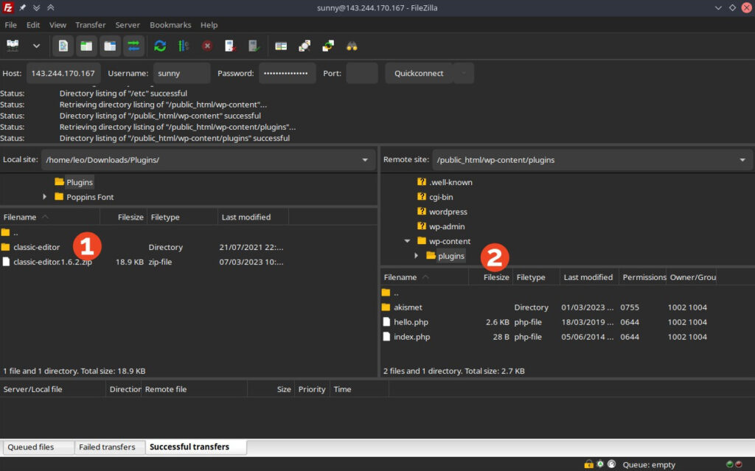This screenshot has height=471, width=755.
Task: Cancel the current operation red icon
Action: point(207,46)
